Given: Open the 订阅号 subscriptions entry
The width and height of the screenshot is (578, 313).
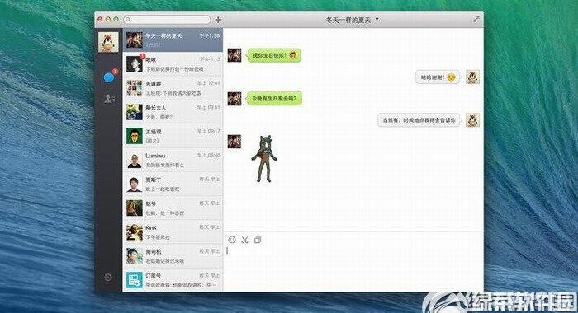Looking at the screenshot, I should [x=173, y=280].
